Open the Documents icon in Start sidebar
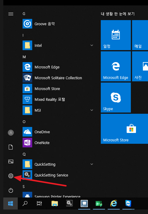The height and width of the screenshot is (214, 148). (x=11, y=147)
